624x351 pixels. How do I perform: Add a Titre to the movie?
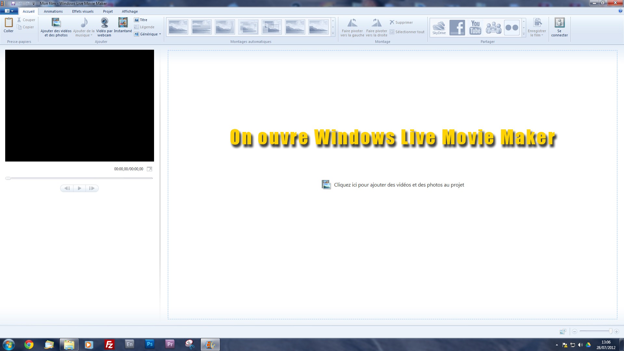(x=141, y=20)
